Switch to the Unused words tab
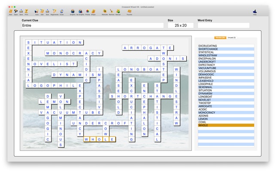Screen dimensions: 276x172 (231, 38)
